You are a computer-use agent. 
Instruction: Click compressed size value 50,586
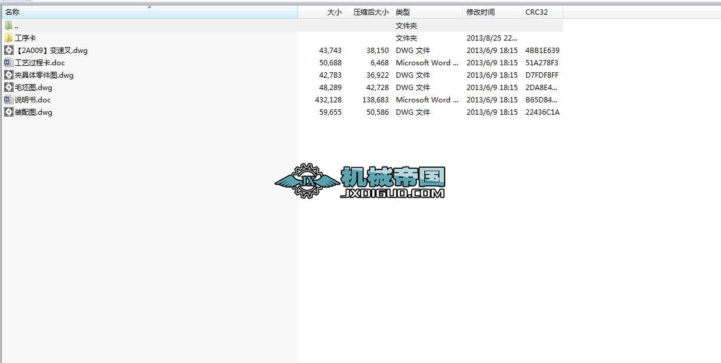pyautogui.click(x=378, y=112)
